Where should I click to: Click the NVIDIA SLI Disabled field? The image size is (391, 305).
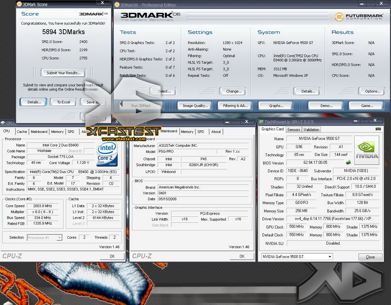pyautogui.click(x=333, y=243)
